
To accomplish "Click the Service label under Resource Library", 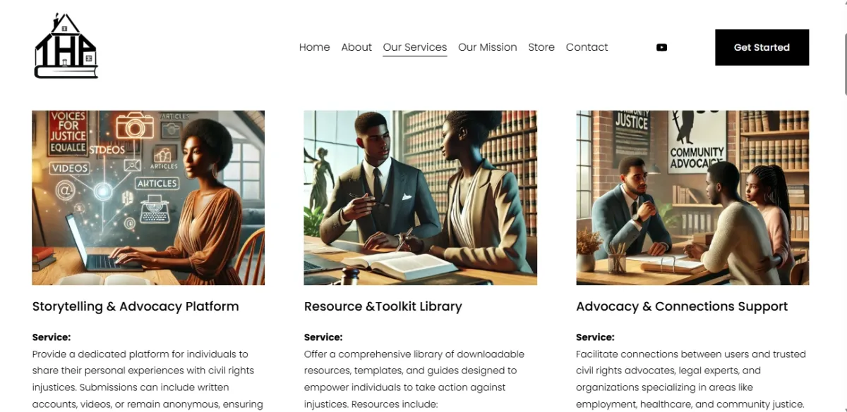I will click(x=323, y=337).
